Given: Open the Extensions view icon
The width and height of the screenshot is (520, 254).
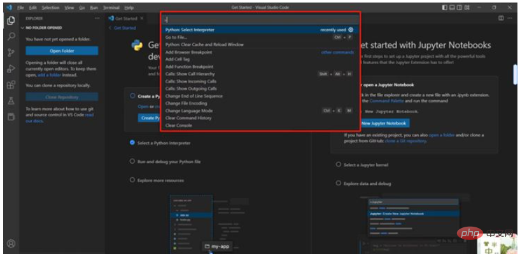Looking at the screenshot, I should point(11,85).
